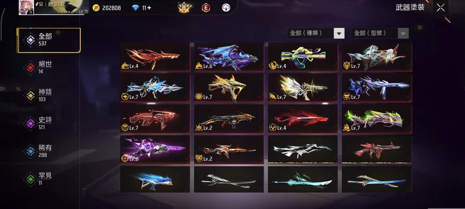Select the 全部 537 category
465x209 pixels.
[x=49, y=40]
